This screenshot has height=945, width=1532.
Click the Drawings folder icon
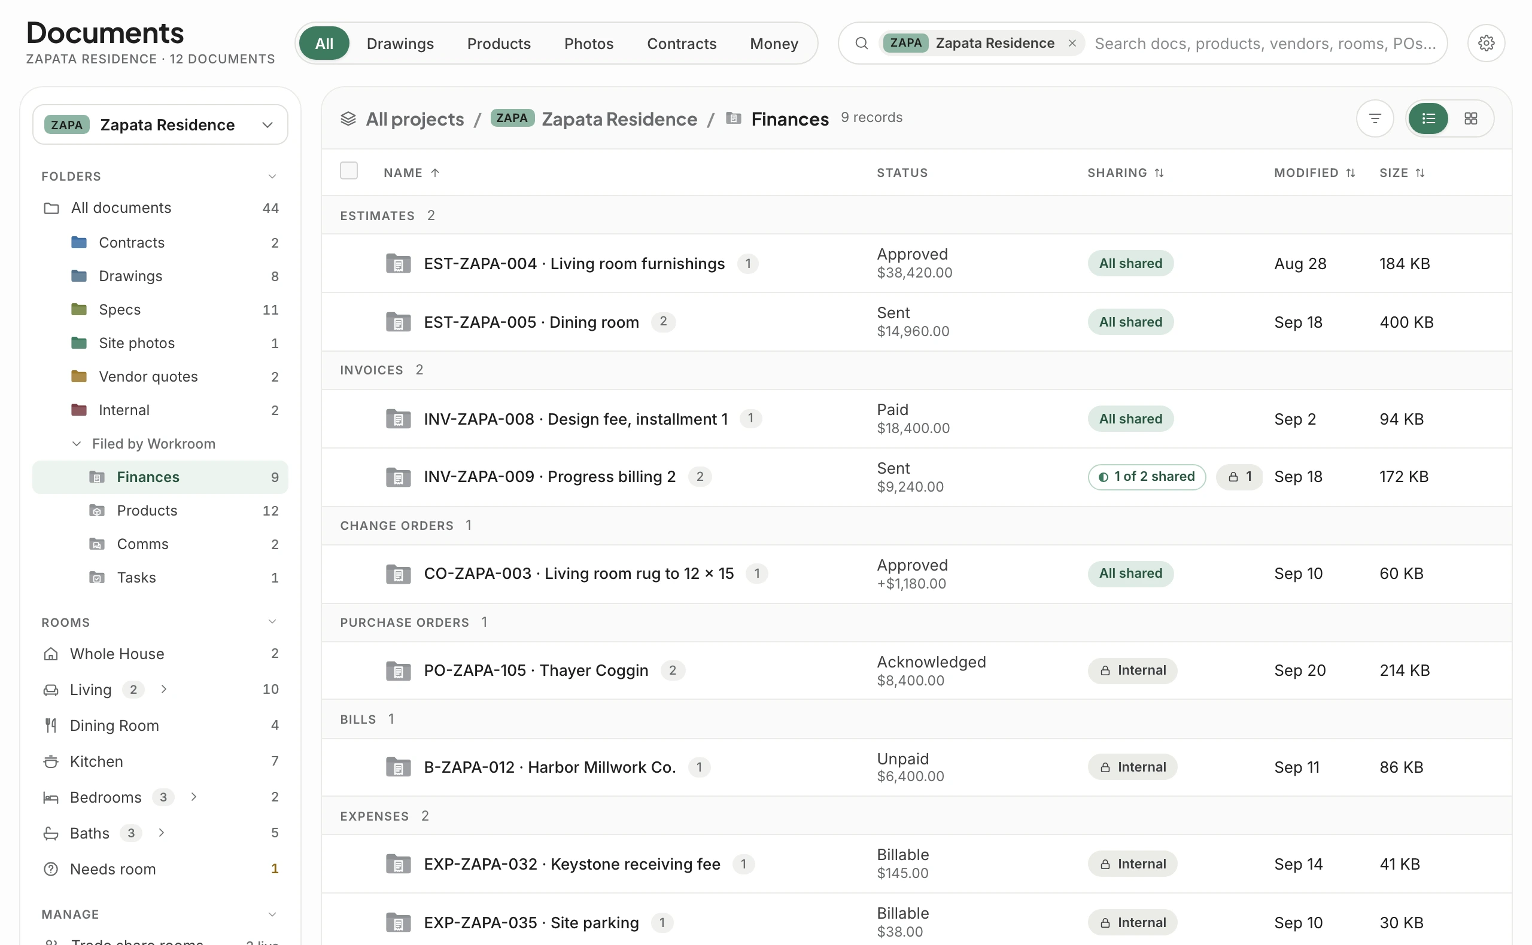(79, 276)
